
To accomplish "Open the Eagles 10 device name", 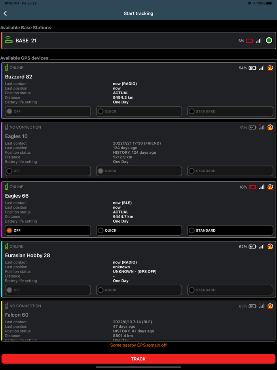I will (16, 136).
